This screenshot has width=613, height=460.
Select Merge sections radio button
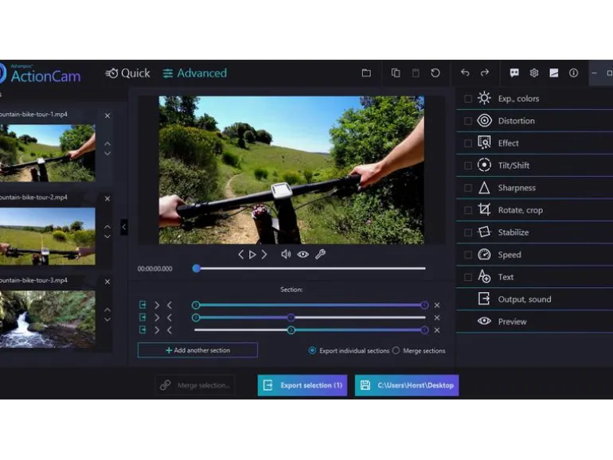point(396,350)
